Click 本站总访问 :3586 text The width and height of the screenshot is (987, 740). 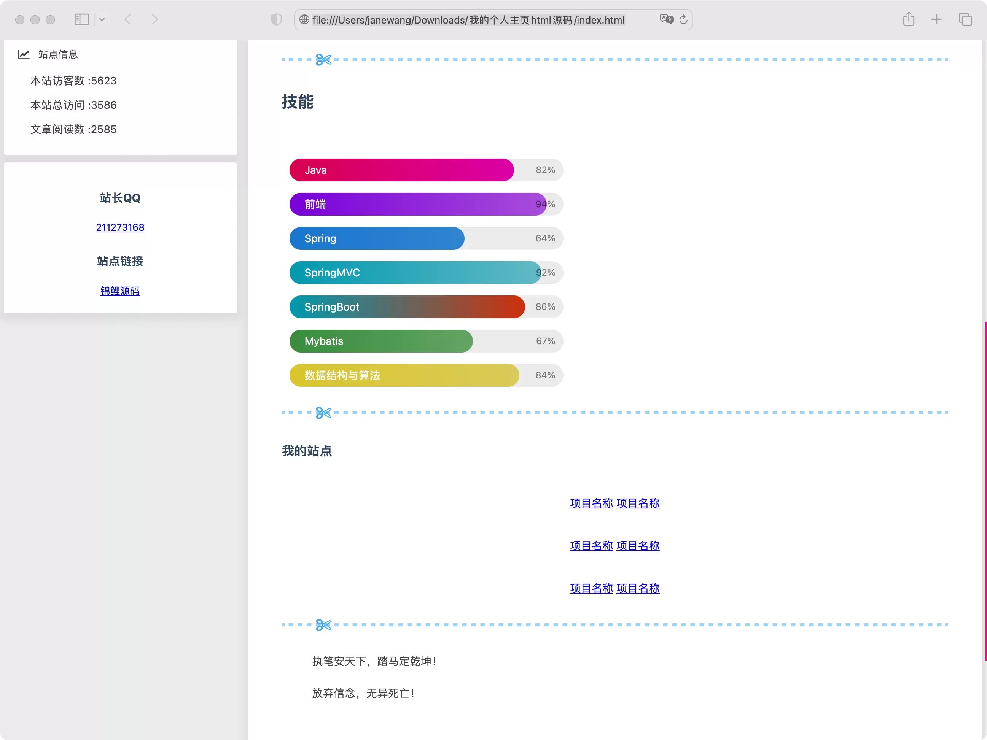pos(73,105)
